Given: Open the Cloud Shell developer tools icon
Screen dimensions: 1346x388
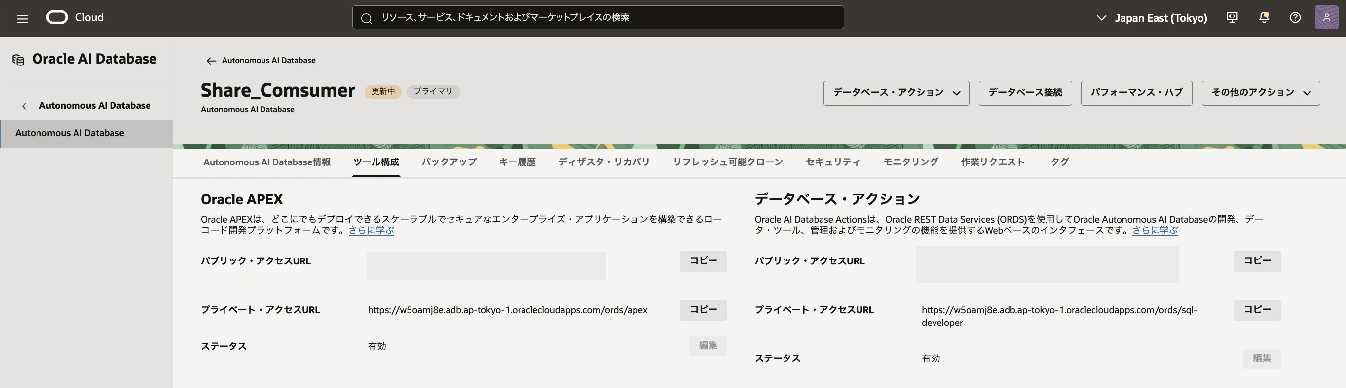Looking at the screenshot, I should point(1232,18).
